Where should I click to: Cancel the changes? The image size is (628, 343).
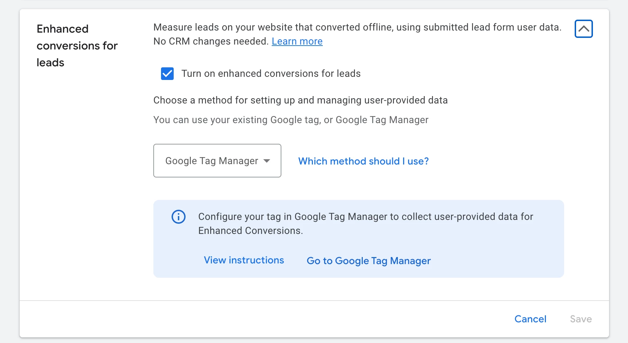[530, 319]
